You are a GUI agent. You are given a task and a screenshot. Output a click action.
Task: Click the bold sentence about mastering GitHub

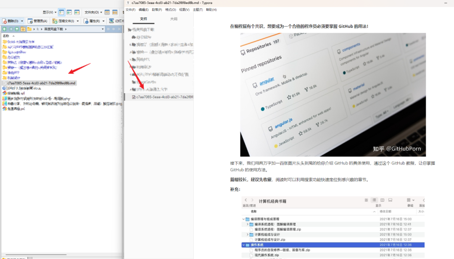coord(299,26)
